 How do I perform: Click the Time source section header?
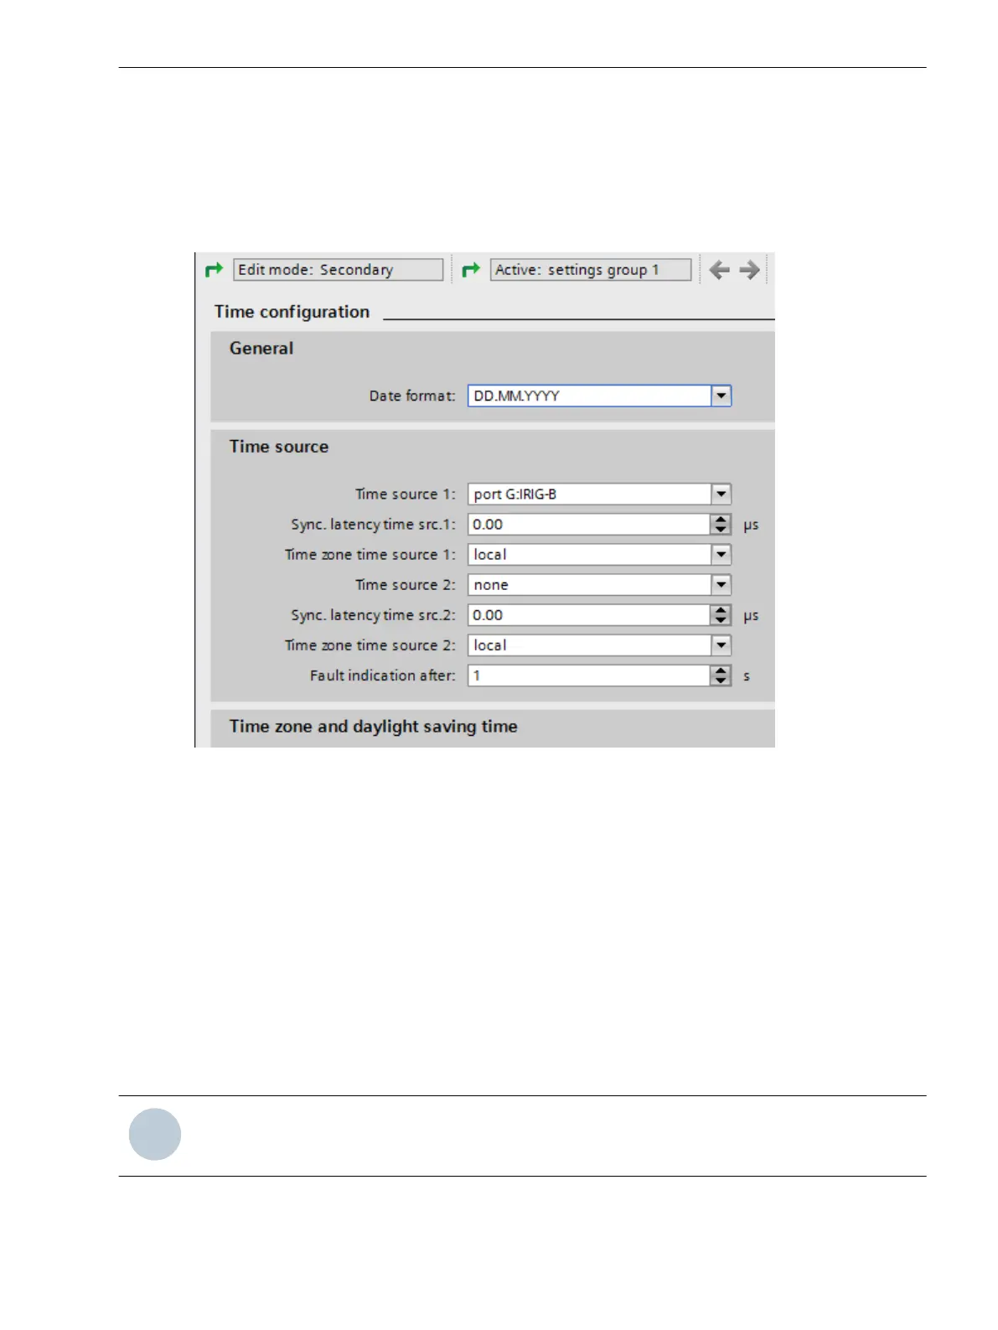click(279, 447)
